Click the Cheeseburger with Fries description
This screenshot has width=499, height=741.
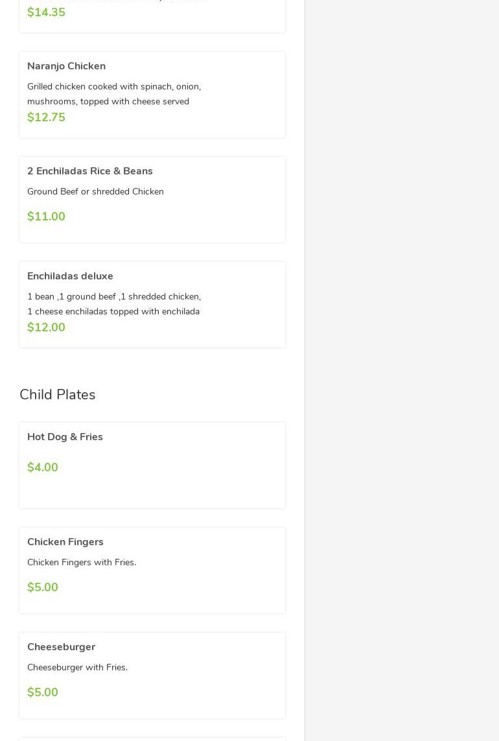(x=78, y=668)
